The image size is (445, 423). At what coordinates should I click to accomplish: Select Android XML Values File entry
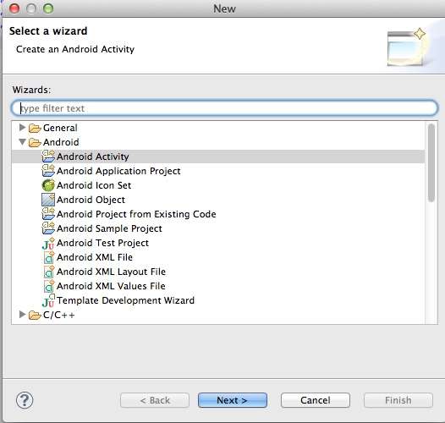tap(111, 286)
